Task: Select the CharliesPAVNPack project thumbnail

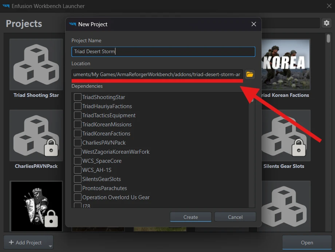Action: coord(36,135)
